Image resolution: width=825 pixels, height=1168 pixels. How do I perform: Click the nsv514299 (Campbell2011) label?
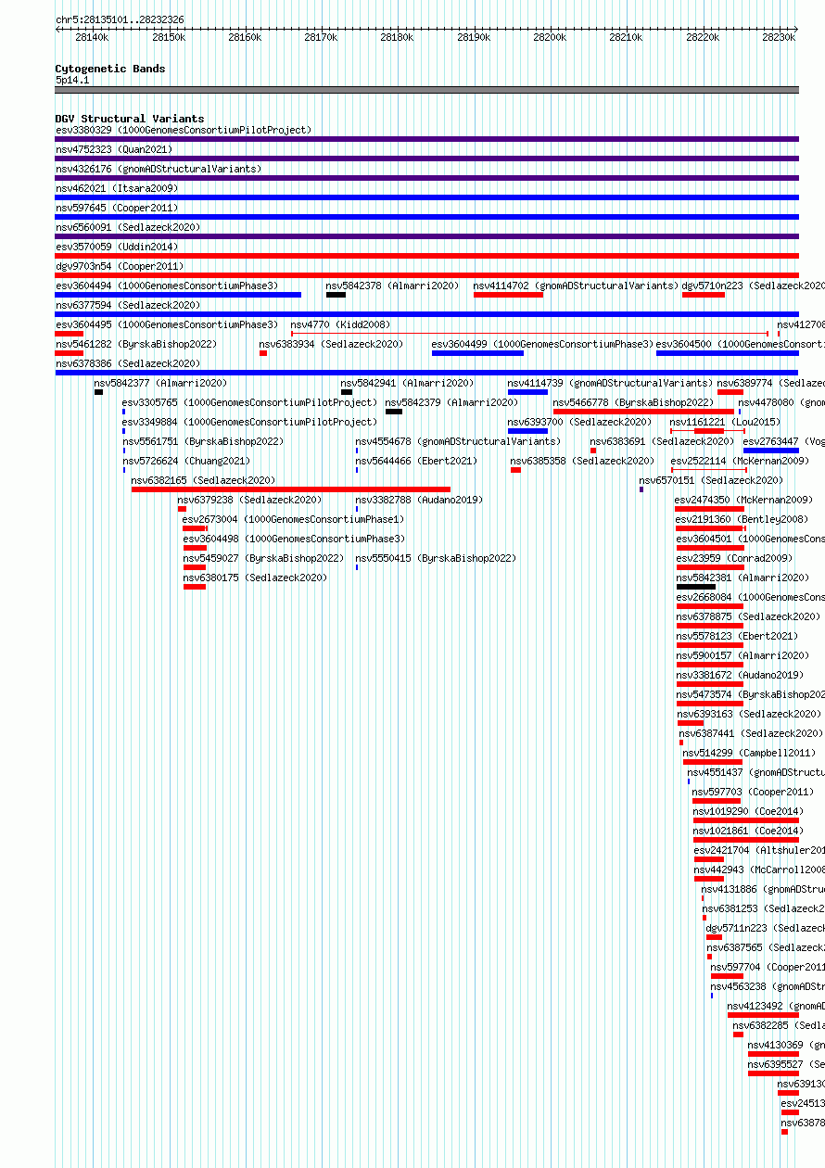[x=750, y=753]
